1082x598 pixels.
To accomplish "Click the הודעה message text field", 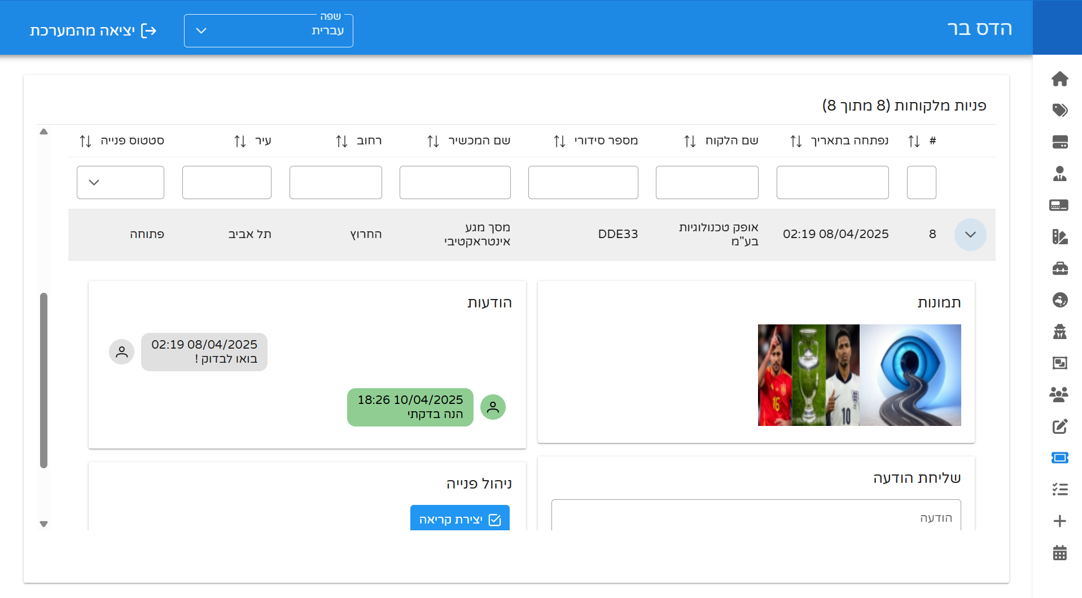I will (756, 516).
